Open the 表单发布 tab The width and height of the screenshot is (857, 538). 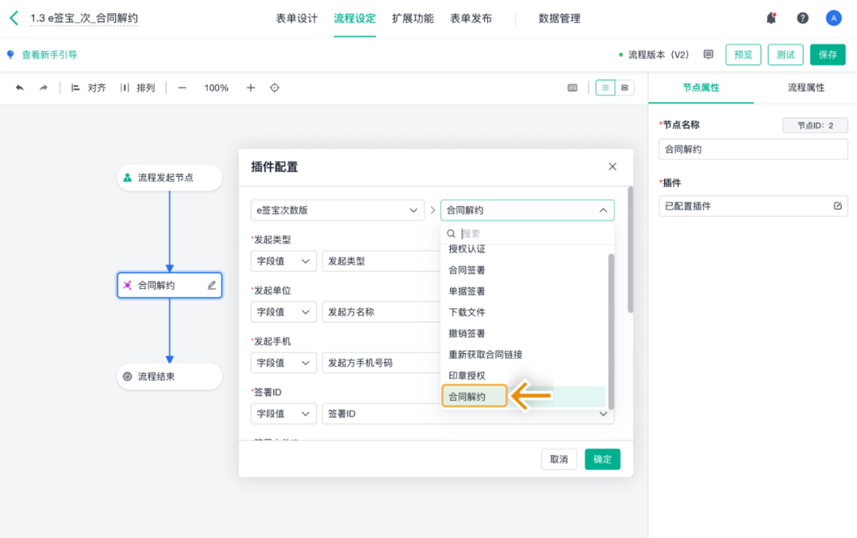pos(471,18)
